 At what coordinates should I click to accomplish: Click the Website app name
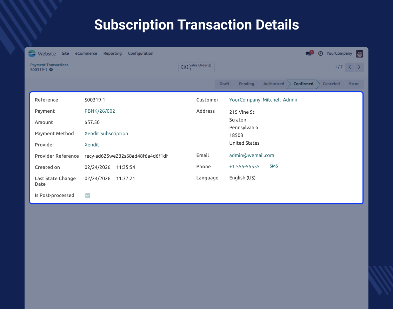point(47,54)
